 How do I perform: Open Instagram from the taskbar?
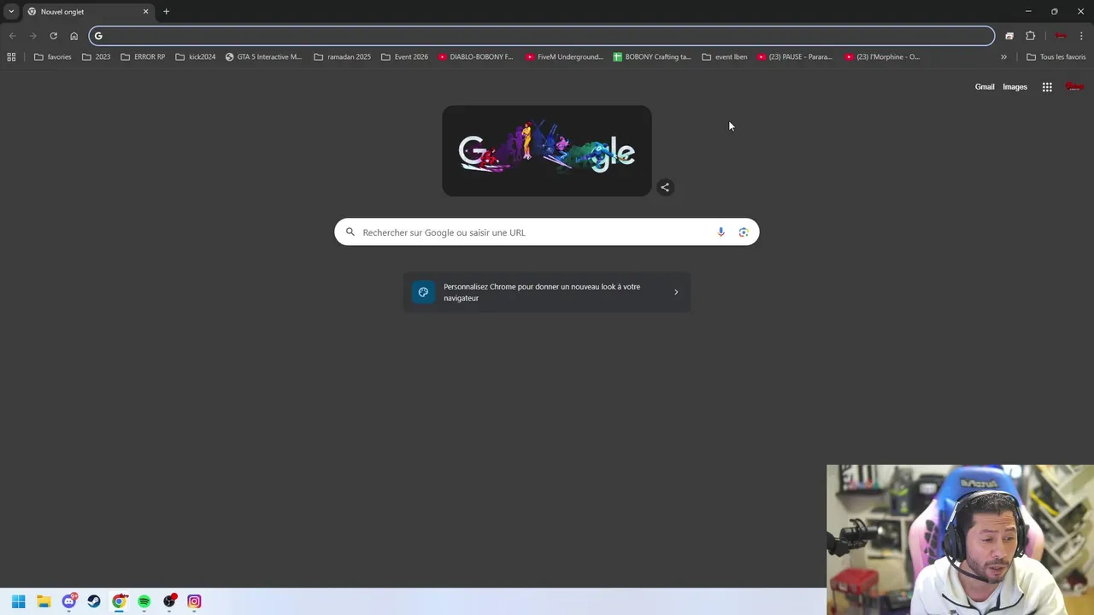click(x=194, y=601)
